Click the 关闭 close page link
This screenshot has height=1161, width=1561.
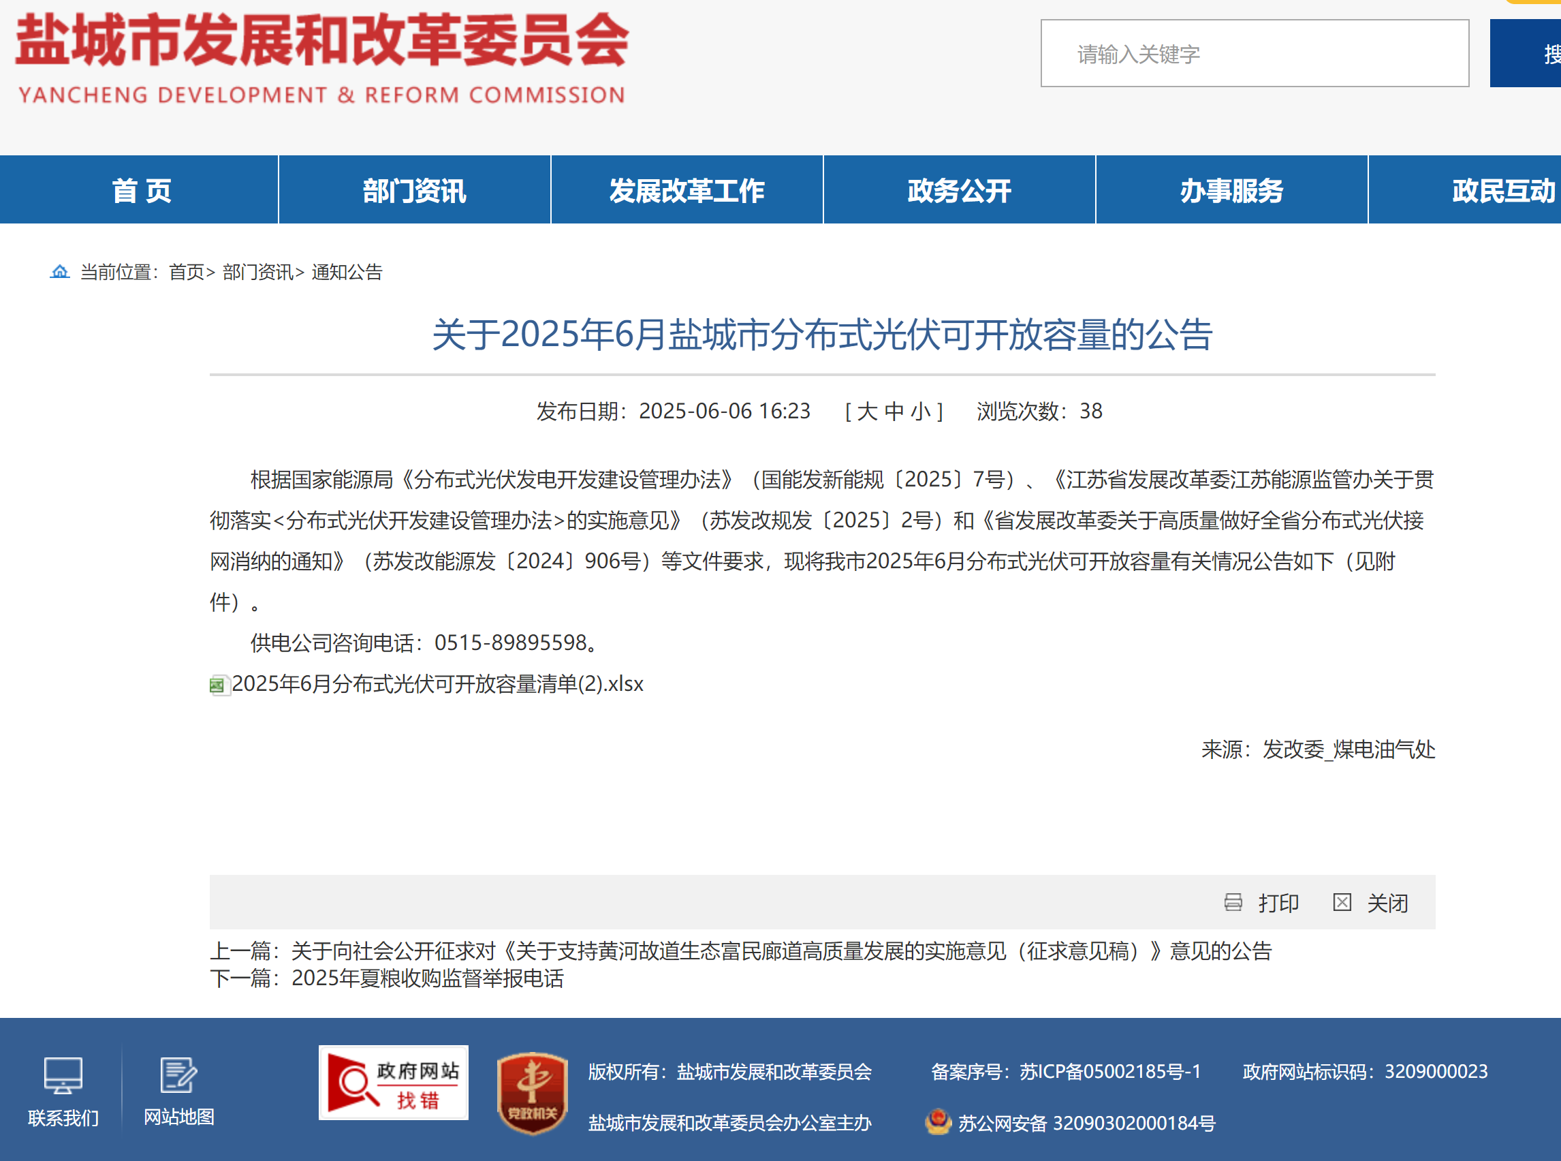[1387, 903]
